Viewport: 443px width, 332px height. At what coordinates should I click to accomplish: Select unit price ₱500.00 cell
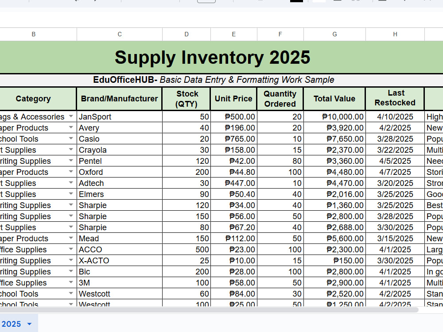click(x=233, y=116)
